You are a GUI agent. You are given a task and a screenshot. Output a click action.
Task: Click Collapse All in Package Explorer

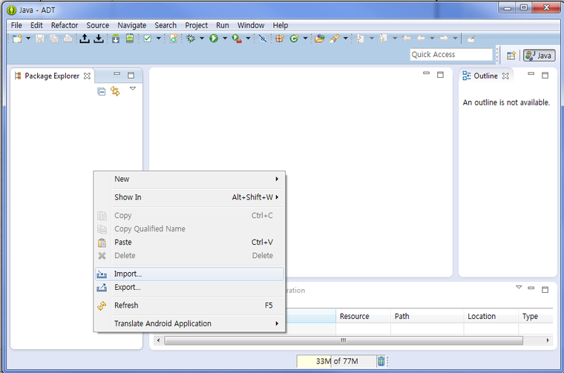pyautogui.click(x=102, y=92)
